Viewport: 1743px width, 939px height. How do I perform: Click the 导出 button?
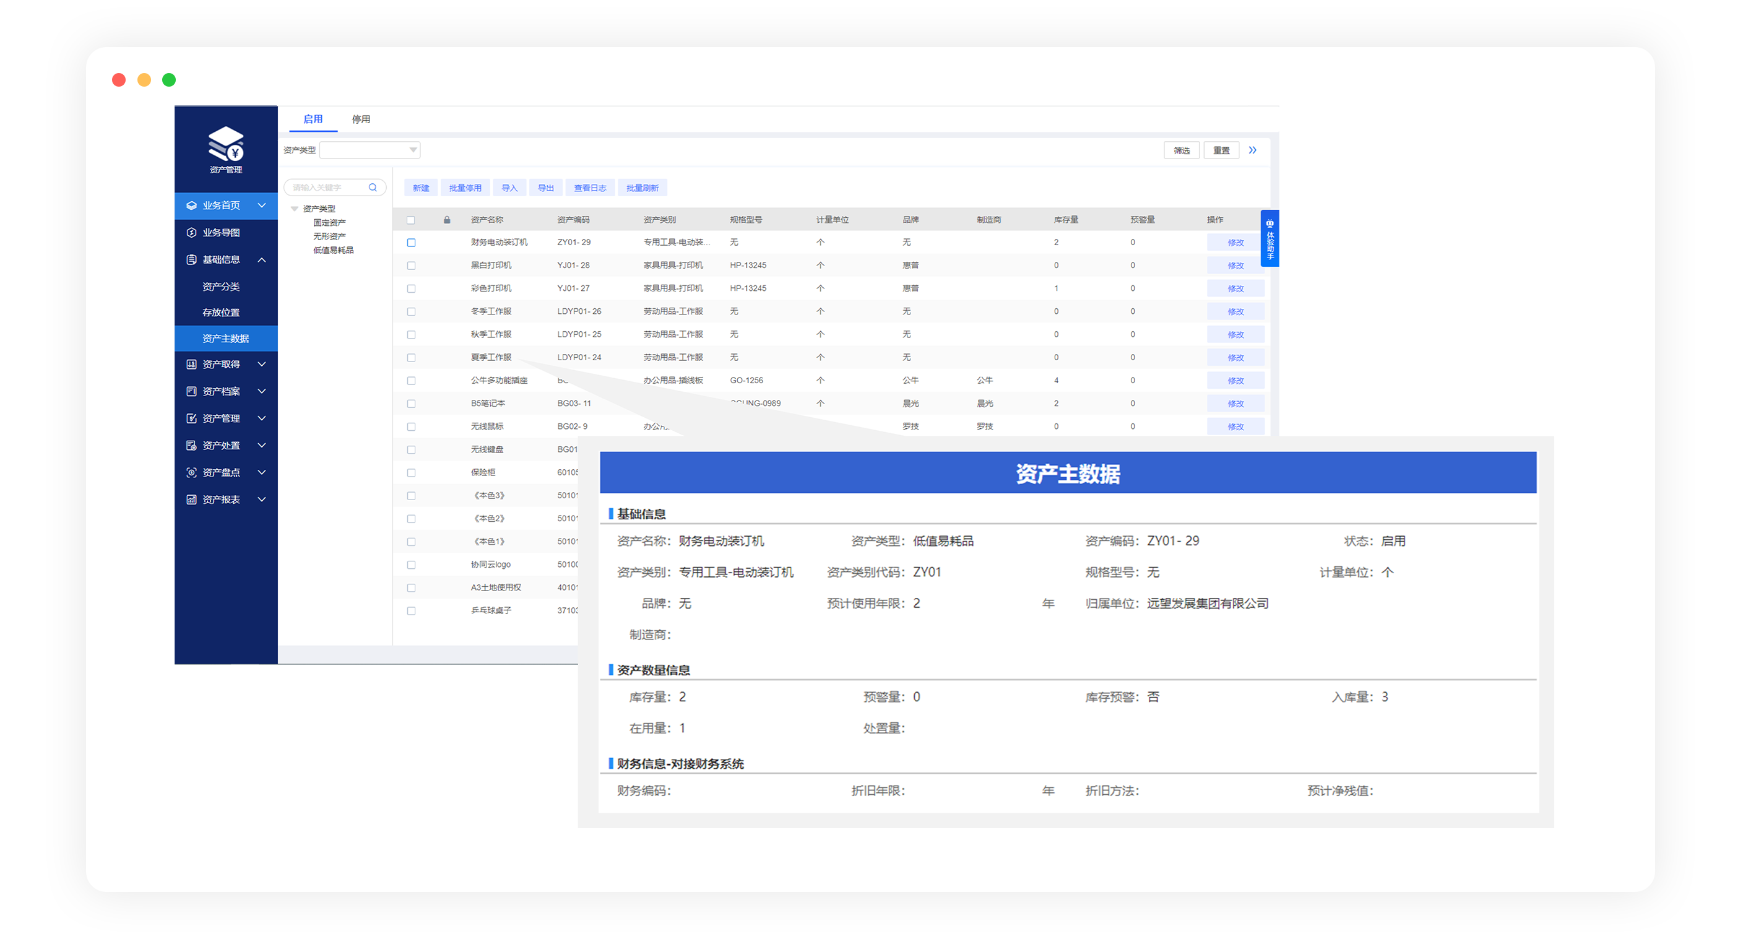pyautogui.click(x=545, y=188)
